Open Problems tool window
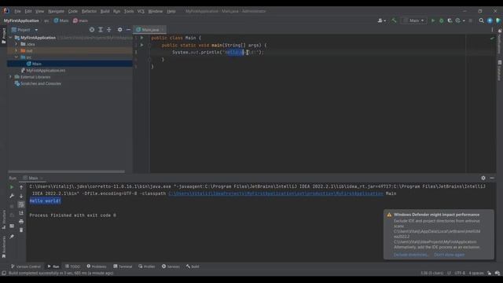 (x=97, y=266)
